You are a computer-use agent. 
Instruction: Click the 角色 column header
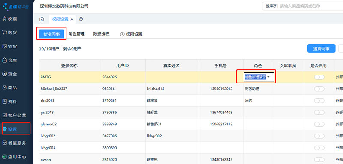[258, 65]
